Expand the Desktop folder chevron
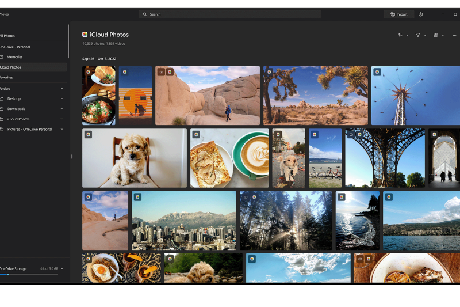The height and width of the screenshot is (307, 460). point(62,98)
